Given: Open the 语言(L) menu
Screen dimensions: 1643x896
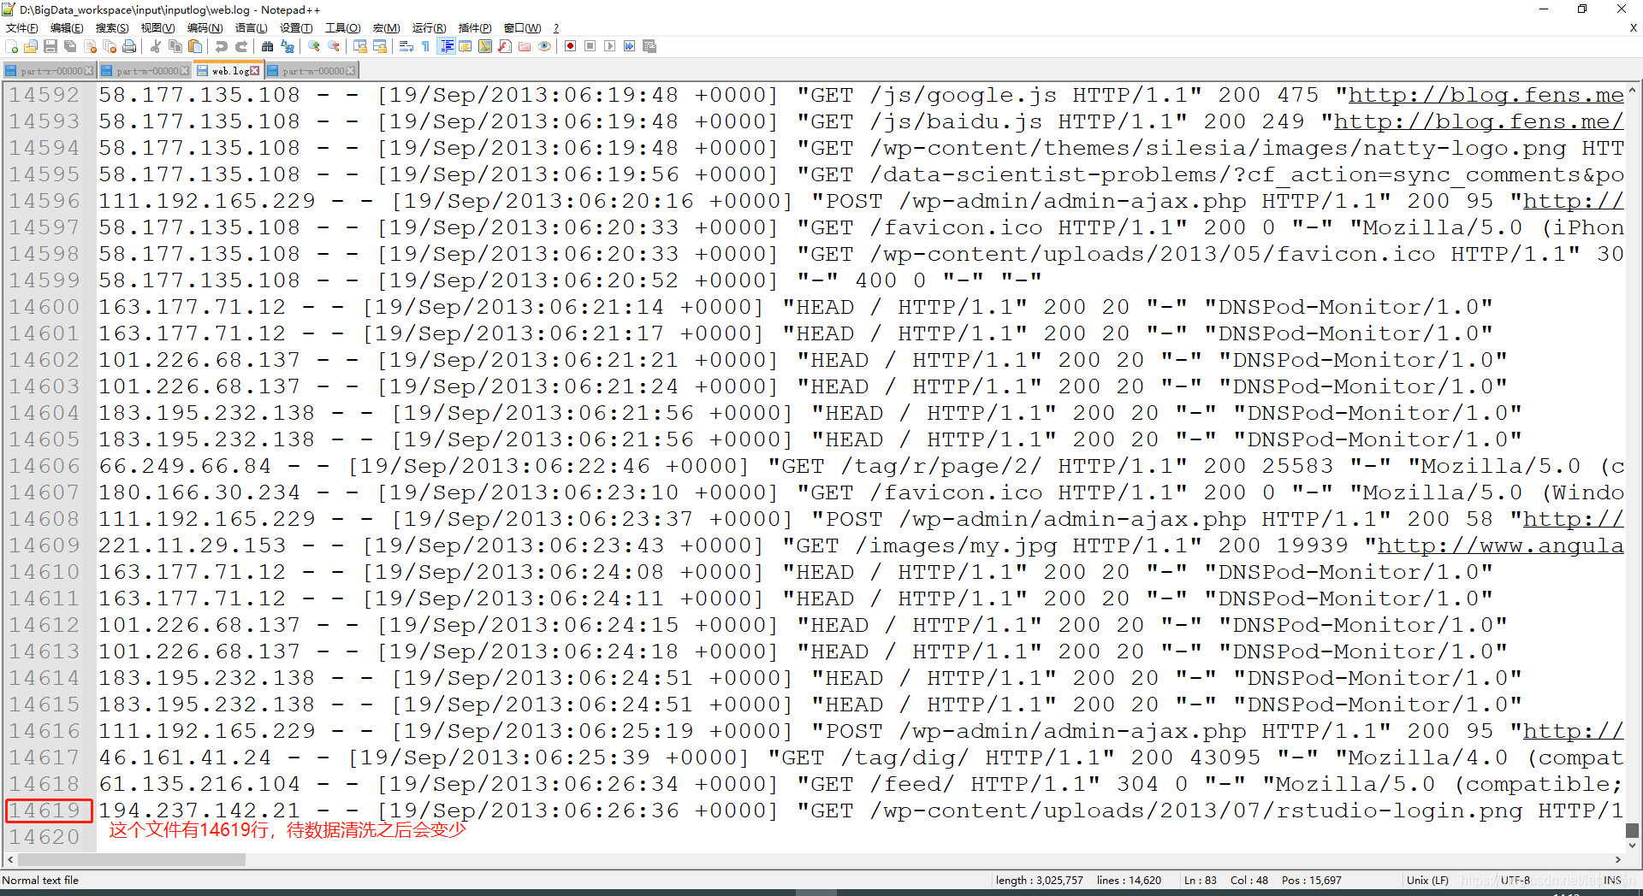Looking at the screenshot, I should coord(252,28).
